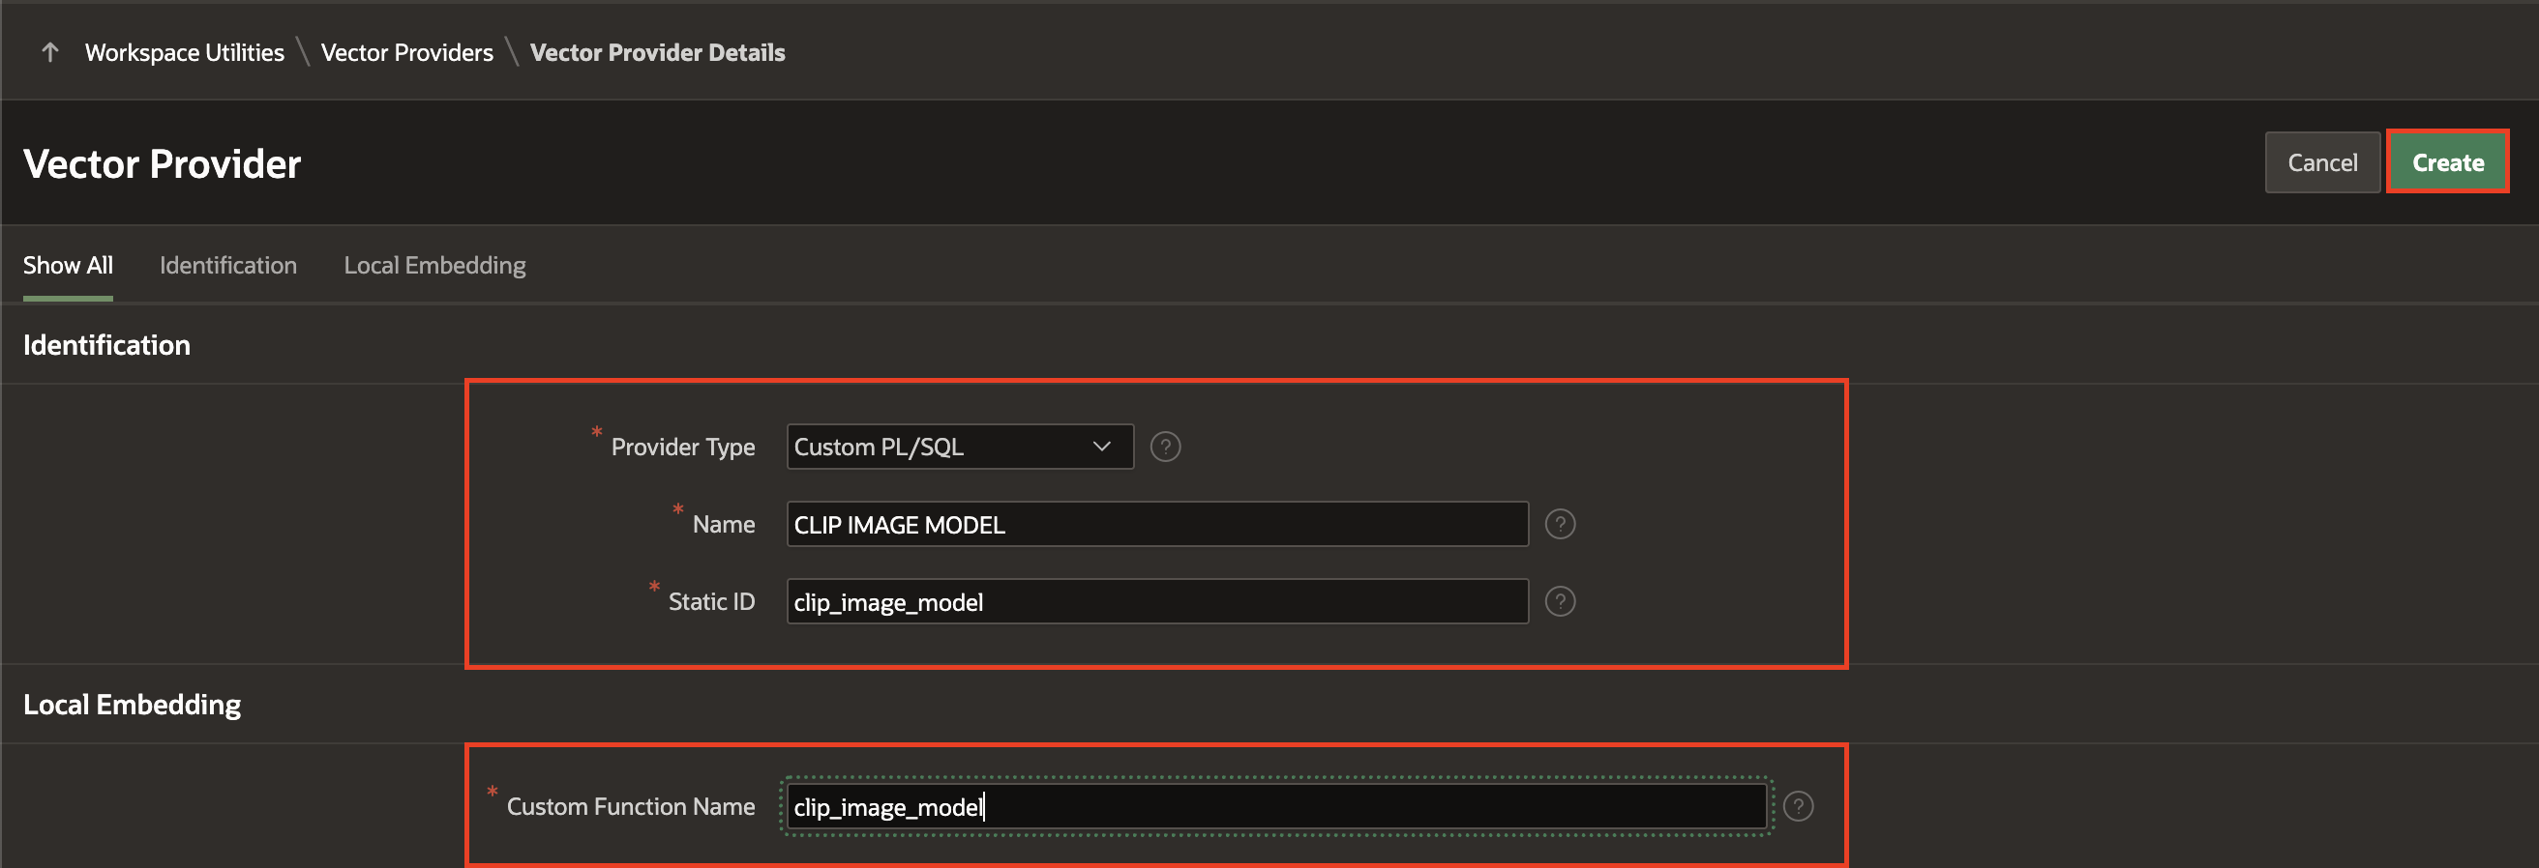The height and width of the screenshot is (868, 2539).
Task: Focus the Custom Function Name input
Action: tap(1275, 807)
